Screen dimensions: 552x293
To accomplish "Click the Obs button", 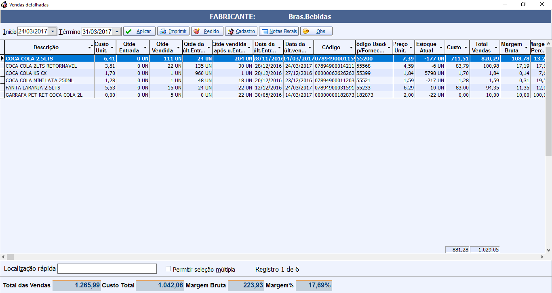I will 316,31.
